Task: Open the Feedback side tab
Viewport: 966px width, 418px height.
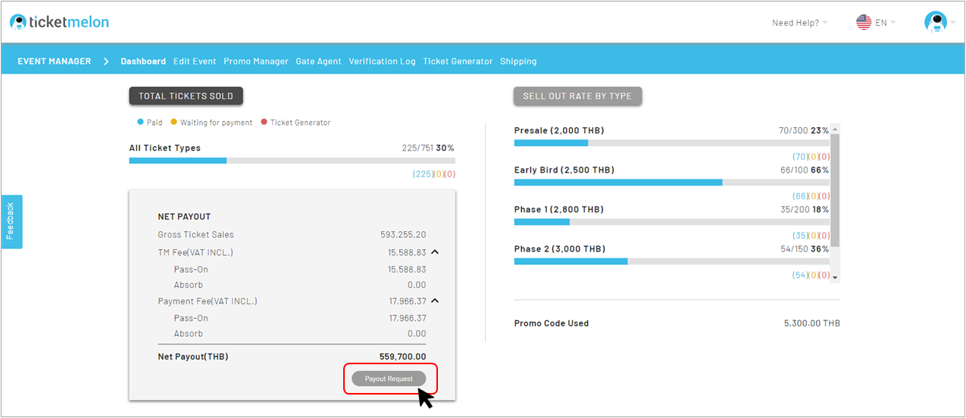Action: (11, 221)
